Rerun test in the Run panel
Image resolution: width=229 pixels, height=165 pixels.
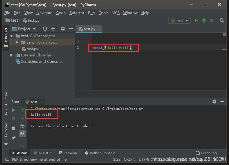coord(13,110)
